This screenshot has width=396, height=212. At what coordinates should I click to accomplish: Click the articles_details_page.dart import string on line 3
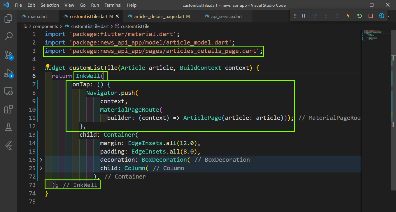pos(164,51)
